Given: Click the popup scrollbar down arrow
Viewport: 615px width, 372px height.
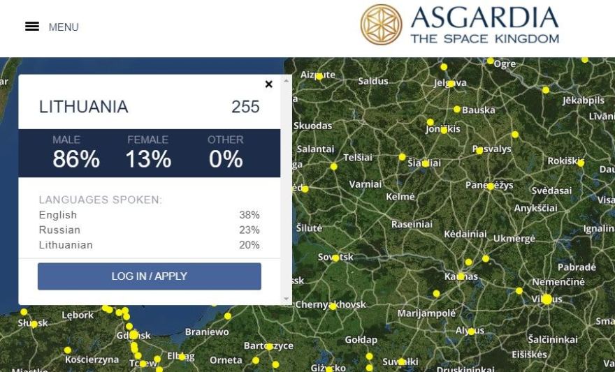Looking at the screenshot, I should [287, 299].
